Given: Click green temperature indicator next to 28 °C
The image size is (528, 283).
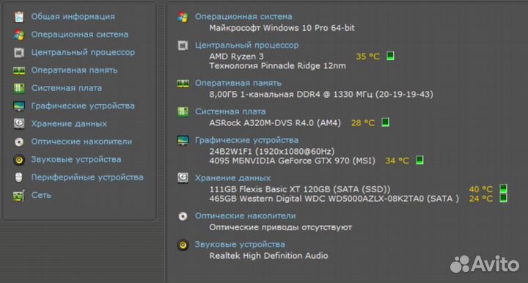Looking at the screenshot, I should [385, 122].
